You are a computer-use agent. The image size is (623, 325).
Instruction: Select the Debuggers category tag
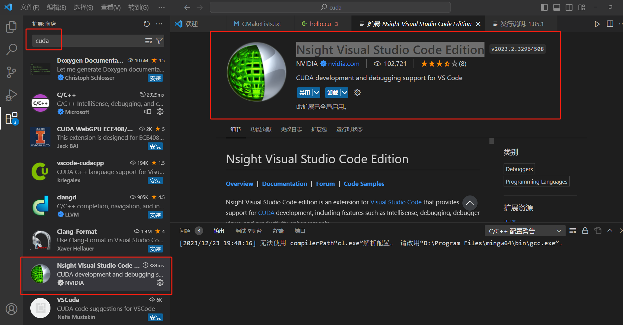coord(519,169)
